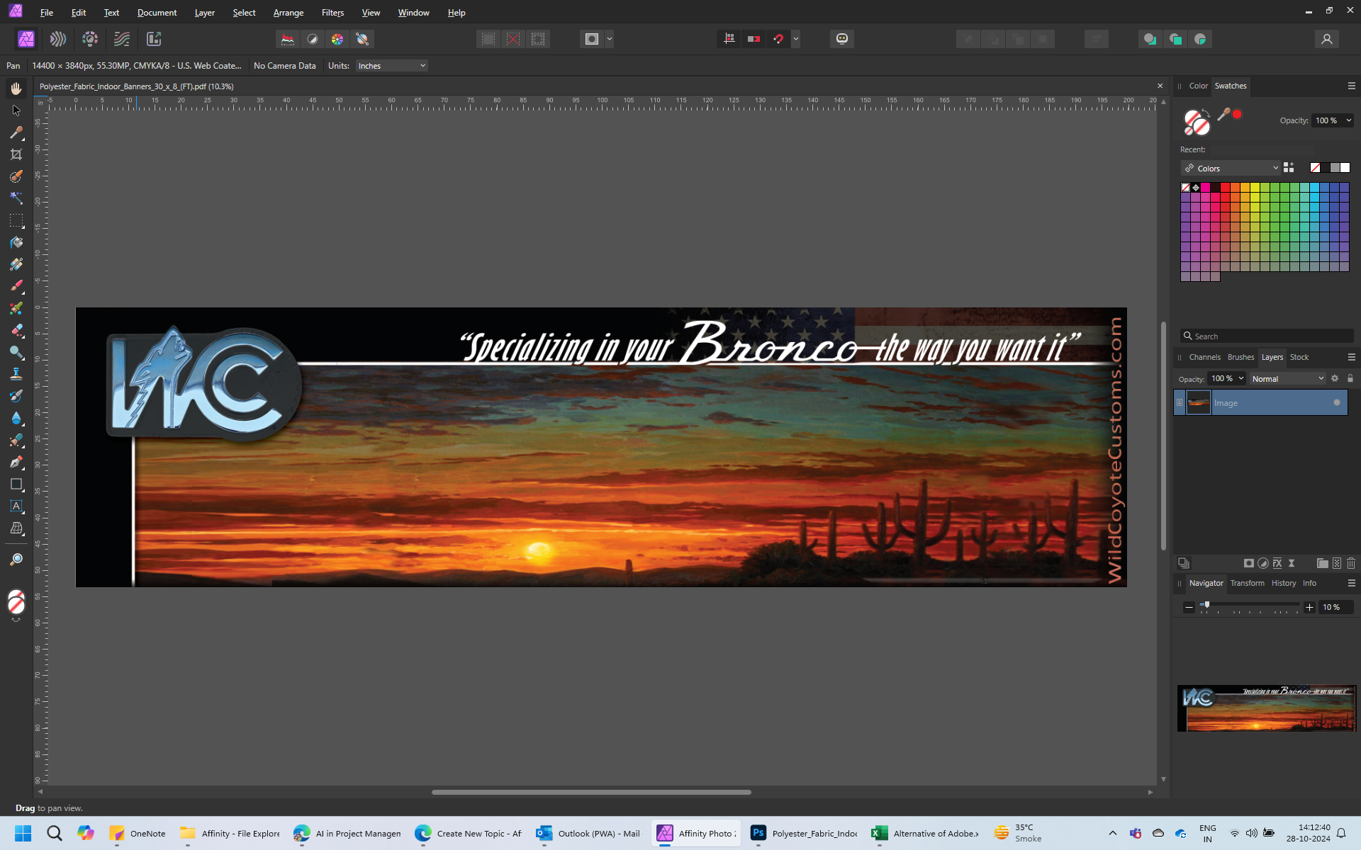Screen dimensions: 1361x850
Task: Open the Navigator panel hamburger menu
Action: point(1351,583)
